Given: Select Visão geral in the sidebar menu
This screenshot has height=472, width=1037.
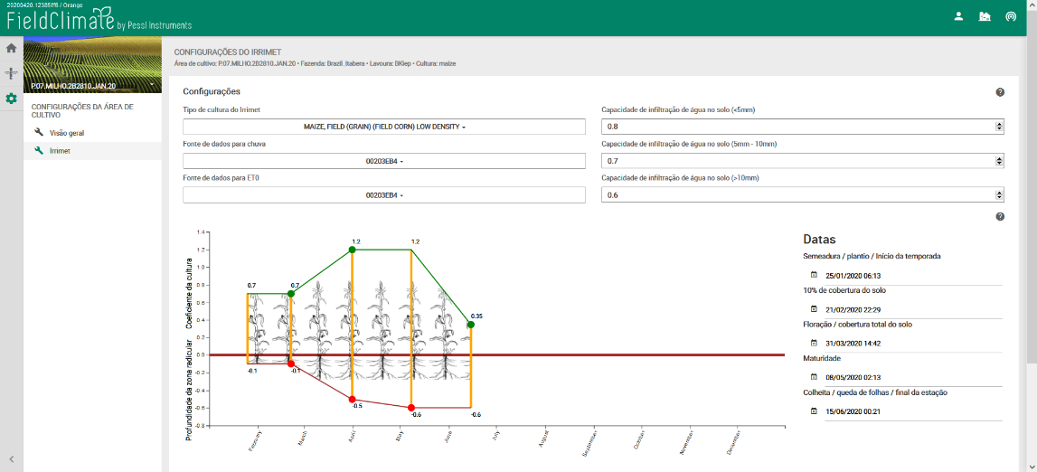Looking at the screenshot, I should coord(67,133).
